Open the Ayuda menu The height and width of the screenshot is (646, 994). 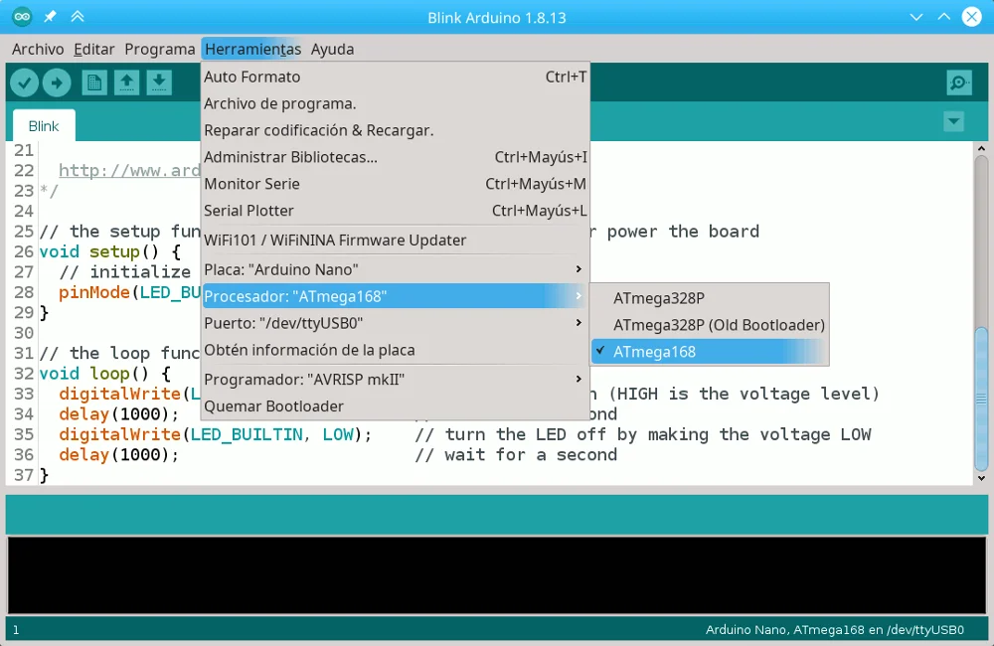(x=332, y=49)
